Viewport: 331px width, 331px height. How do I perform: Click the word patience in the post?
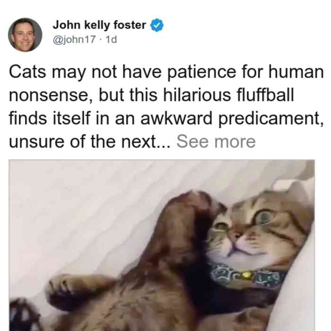click(201, 73)
